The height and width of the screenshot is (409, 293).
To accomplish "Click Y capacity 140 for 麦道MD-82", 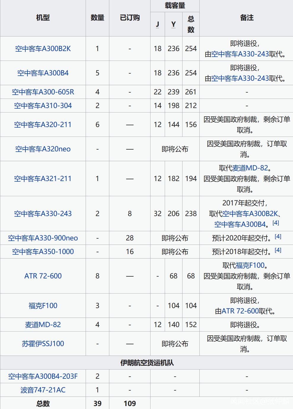I will (x=174, y=325).
